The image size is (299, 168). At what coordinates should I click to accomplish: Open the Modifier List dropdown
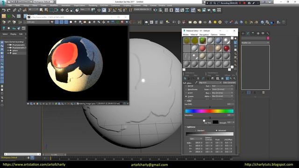coord(256,42)
